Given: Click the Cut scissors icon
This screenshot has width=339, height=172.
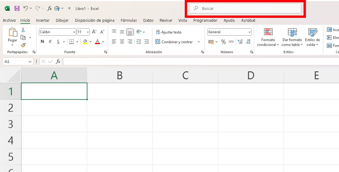Looking at the screenshot, I should 23,30.
